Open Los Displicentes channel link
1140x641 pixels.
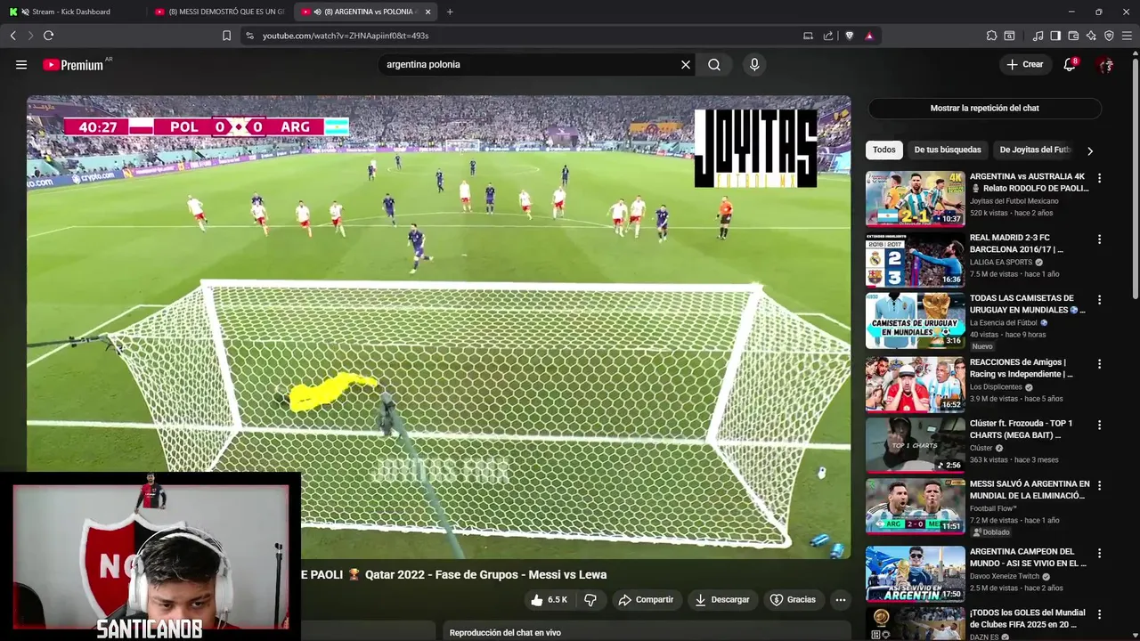997,387
